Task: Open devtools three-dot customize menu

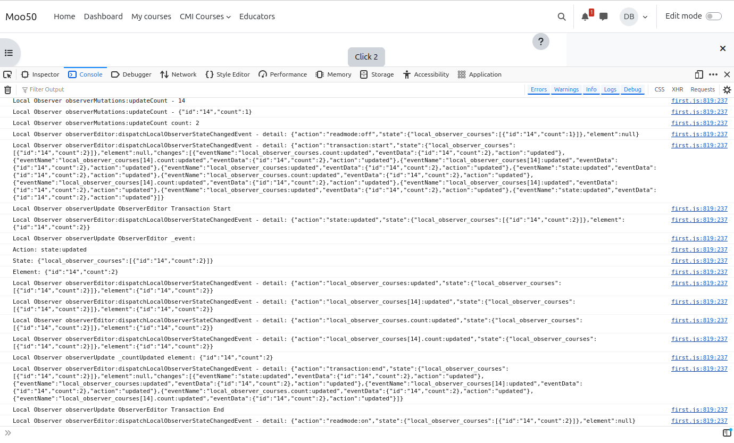Action: click(713, 74)
